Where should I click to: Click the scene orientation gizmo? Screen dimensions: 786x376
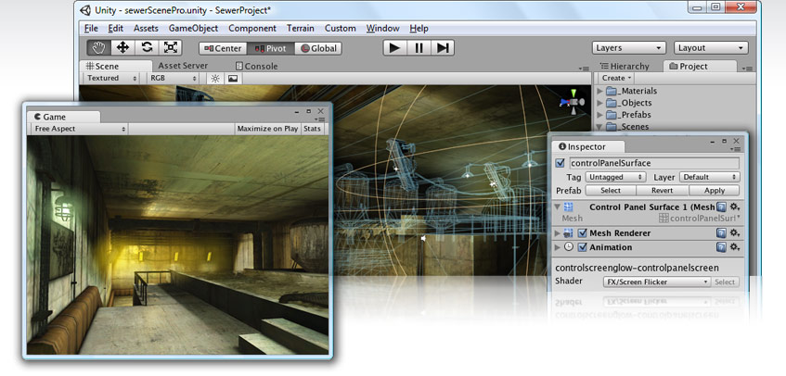569,100
